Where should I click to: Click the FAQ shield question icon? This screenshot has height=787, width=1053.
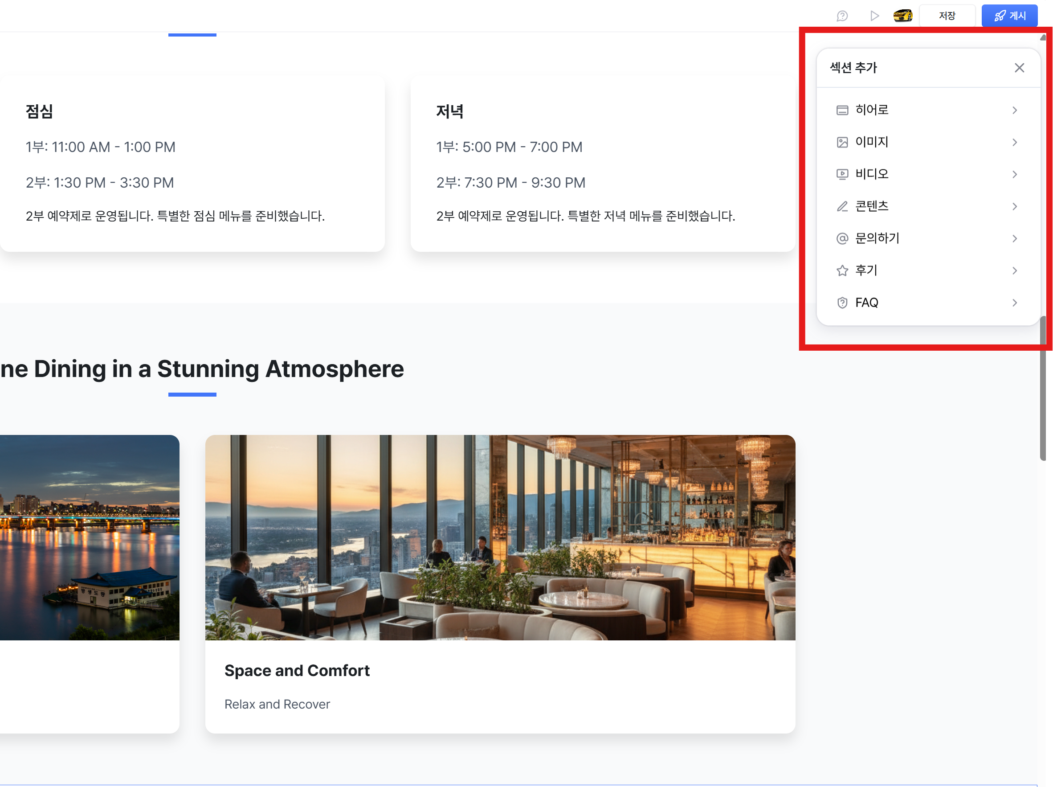pos(842,303)
